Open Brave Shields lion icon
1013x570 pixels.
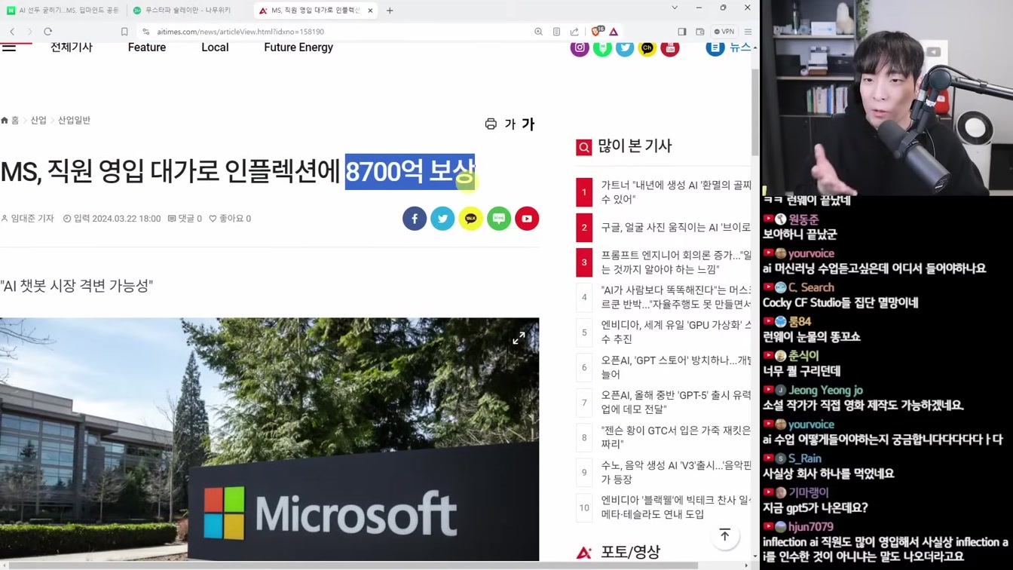pyautogui.click(x=597, y=32)
